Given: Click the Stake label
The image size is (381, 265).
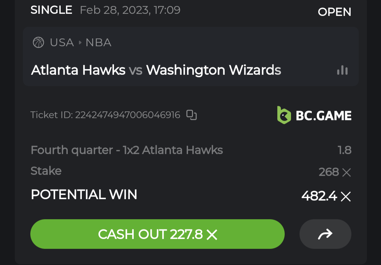Looking at the screenshot, I should (x=46, y=171).
